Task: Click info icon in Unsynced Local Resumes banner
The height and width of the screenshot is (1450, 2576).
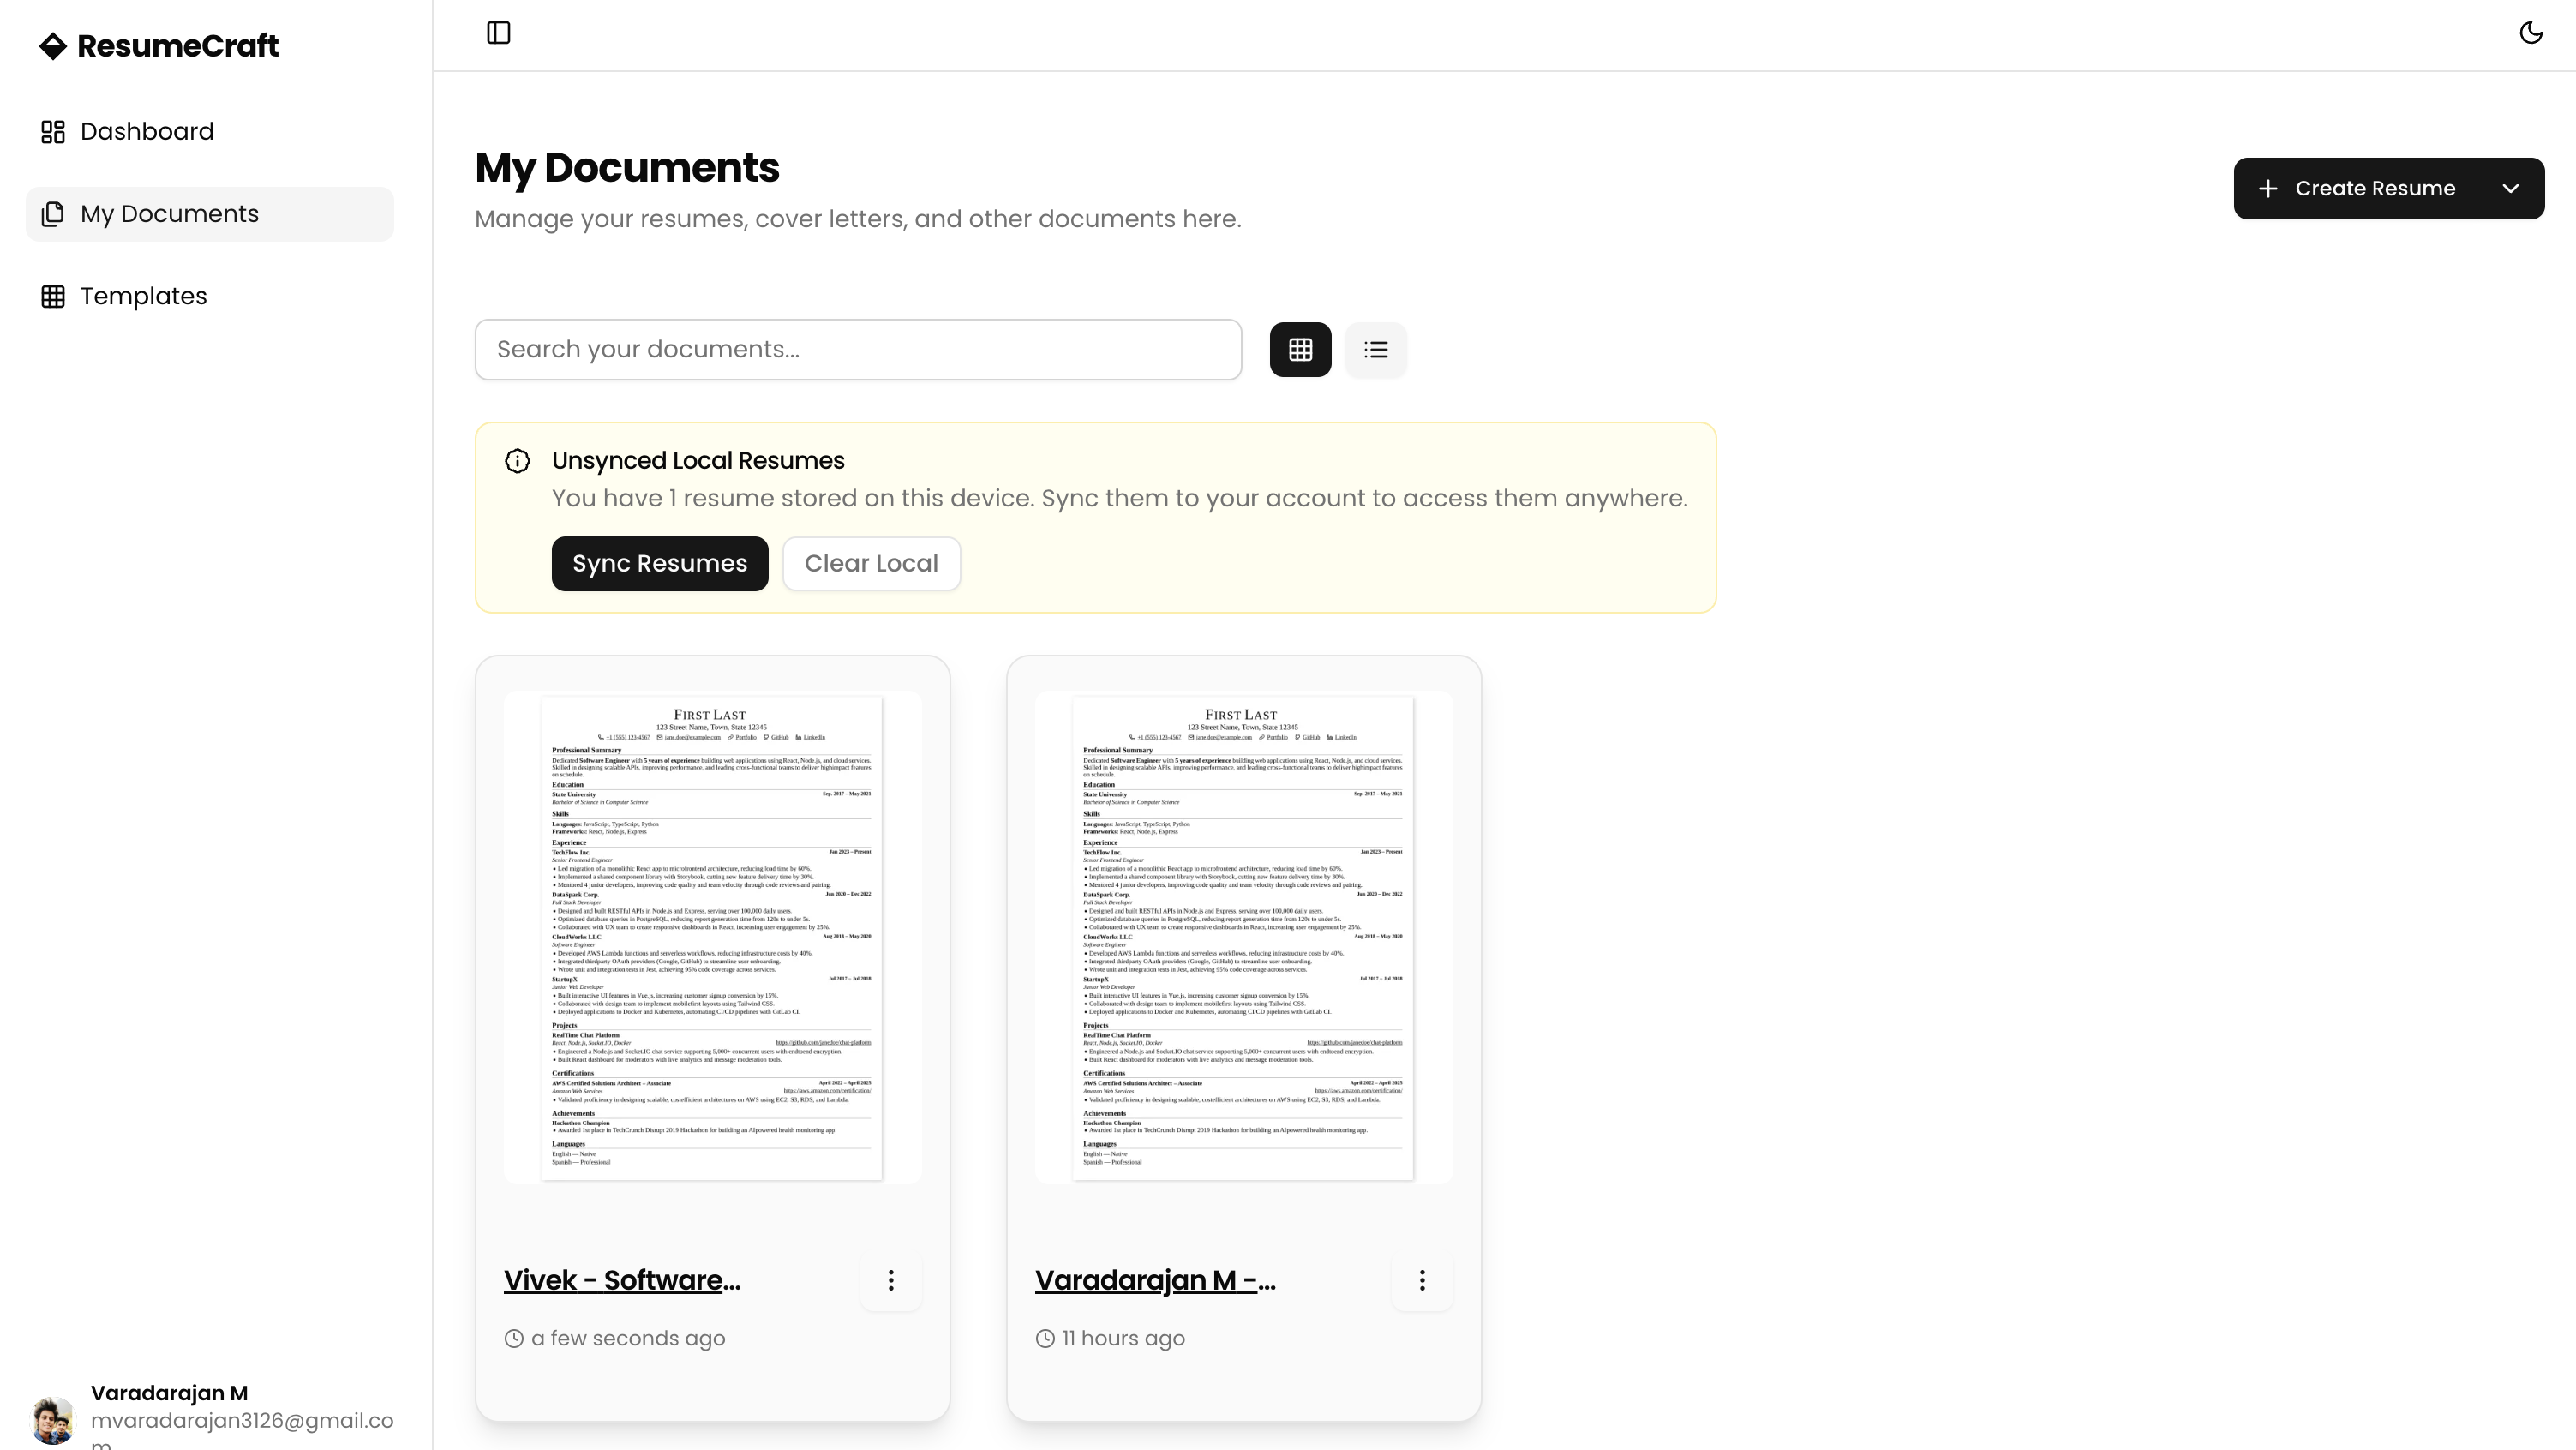Action: [517, 461]
